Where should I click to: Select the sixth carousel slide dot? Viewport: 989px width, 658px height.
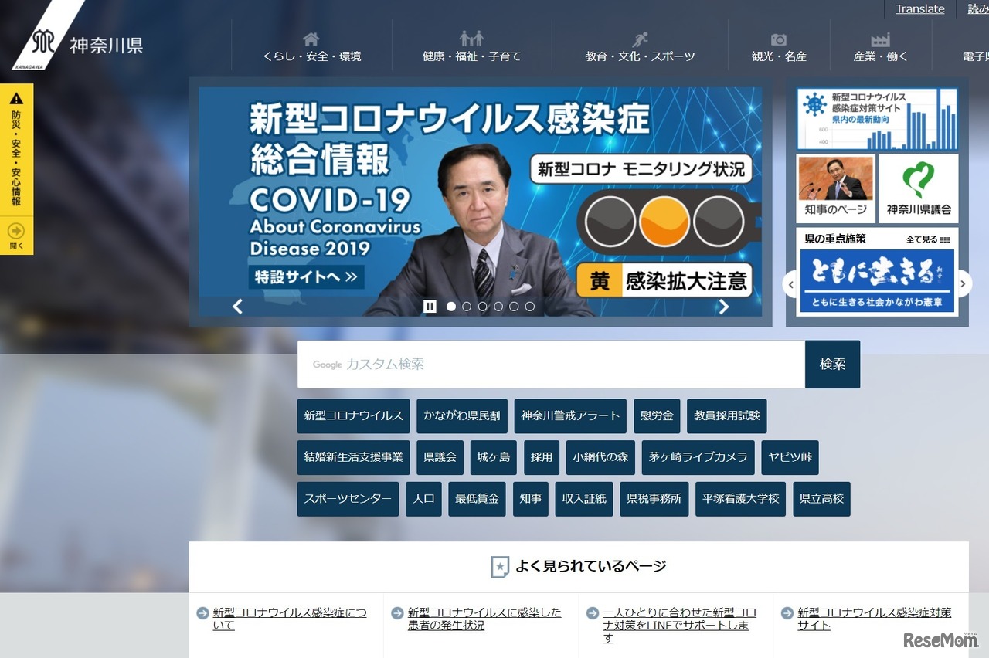530,307
